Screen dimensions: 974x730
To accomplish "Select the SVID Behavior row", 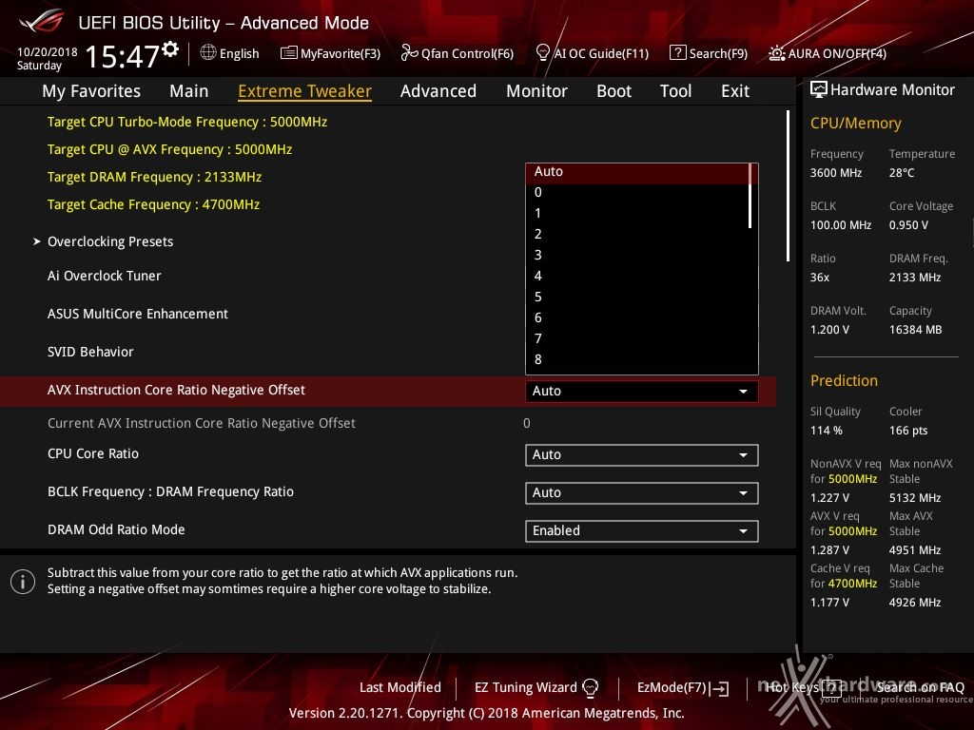I will pos(90,352).
